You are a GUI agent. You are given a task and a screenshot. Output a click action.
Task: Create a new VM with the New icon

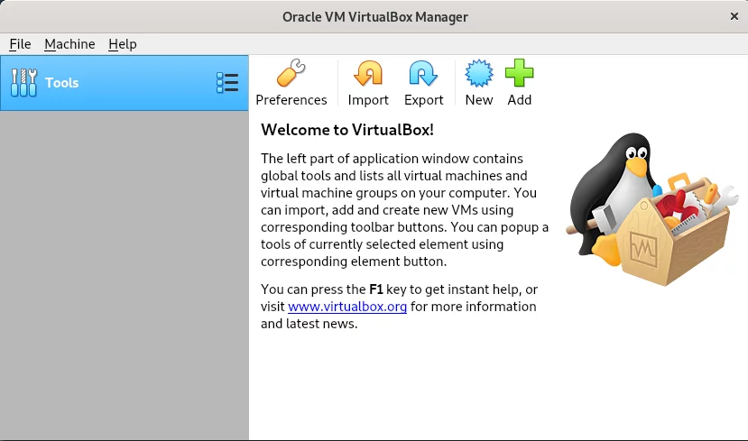(478, 73)
